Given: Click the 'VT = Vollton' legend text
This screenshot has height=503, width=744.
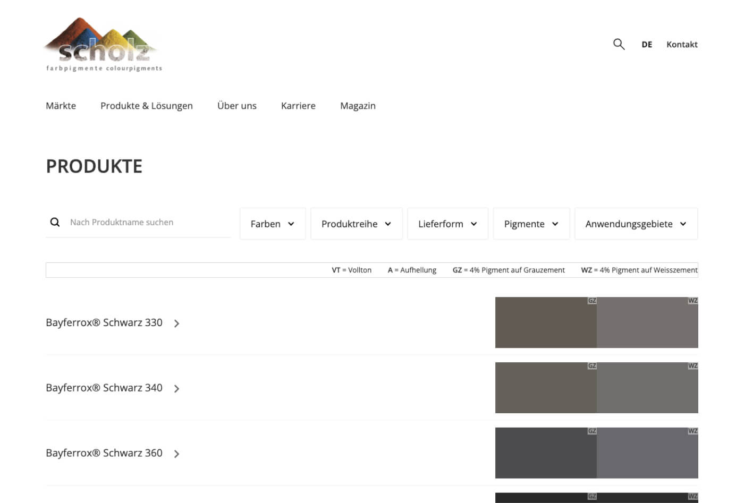Looking at the screenshot, I should pos(352,270).
